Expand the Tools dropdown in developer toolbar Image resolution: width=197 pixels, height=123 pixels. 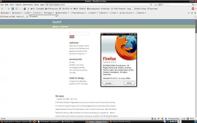pos(114,13)
